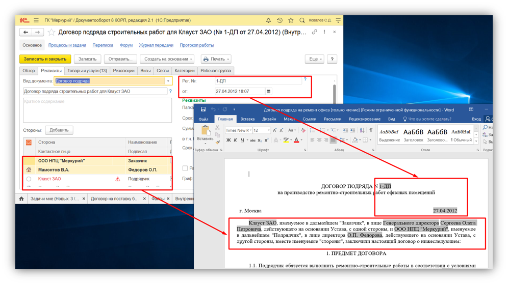Image resolution: width=508 pixels, height=284 pixels.
Task: Clear all formatting in Word
Action: (303, 130)
